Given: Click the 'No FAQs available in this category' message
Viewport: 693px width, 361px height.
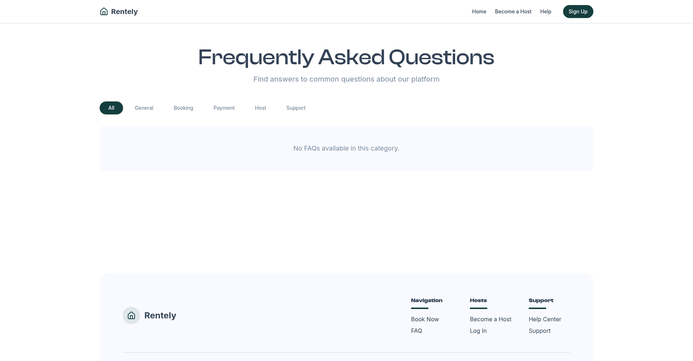Looking at the screenshot, I should pyautogui.click(x=346, y=148).
